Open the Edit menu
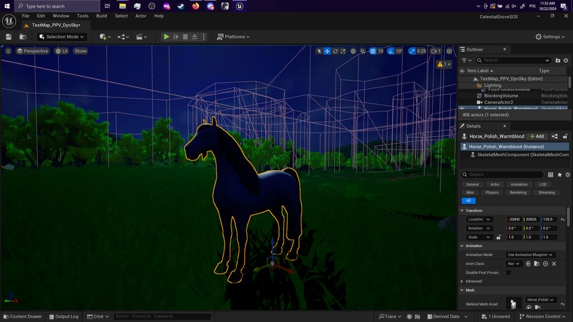 pyautogui.click(x=41, y=16)
